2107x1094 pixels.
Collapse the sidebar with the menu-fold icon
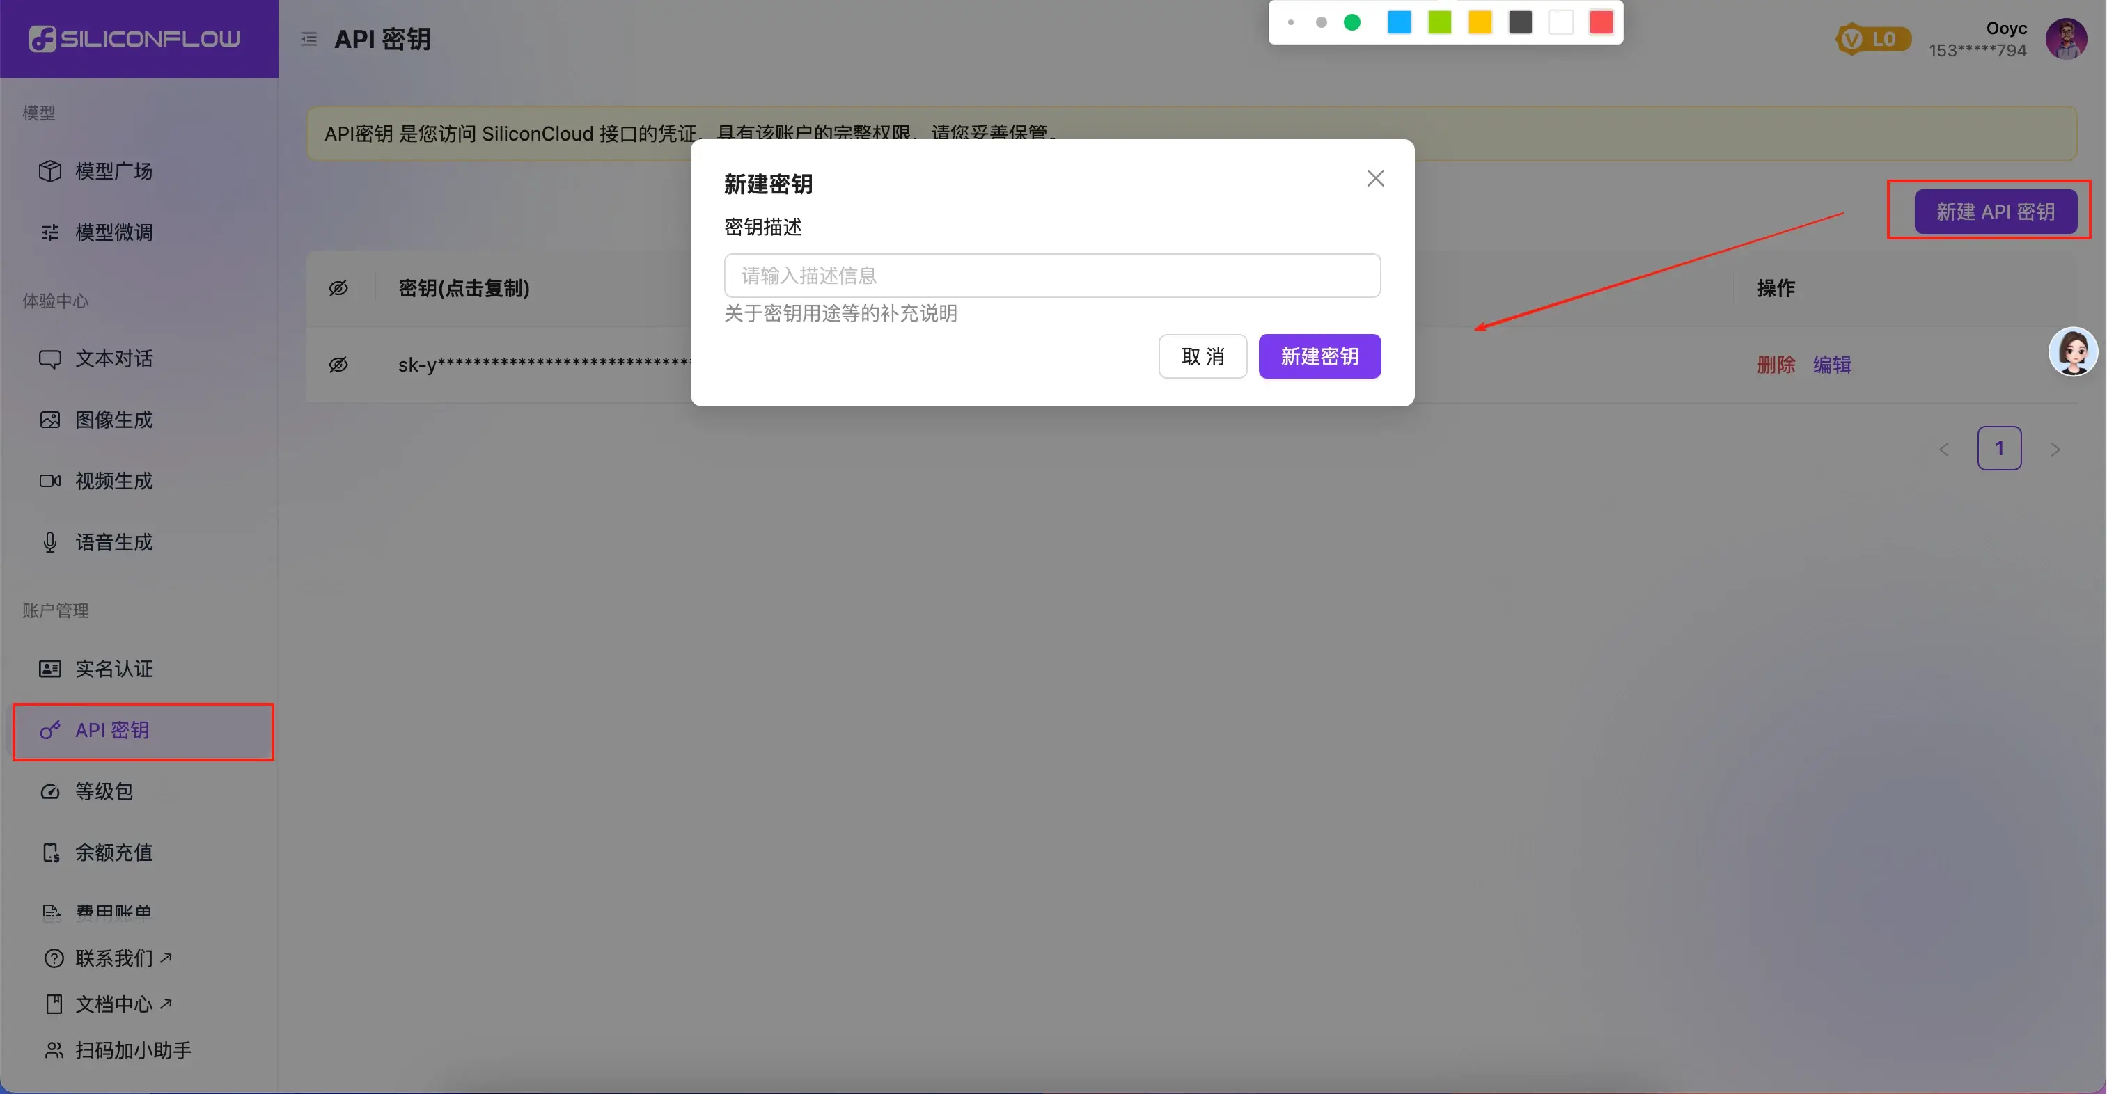point(309,38)
